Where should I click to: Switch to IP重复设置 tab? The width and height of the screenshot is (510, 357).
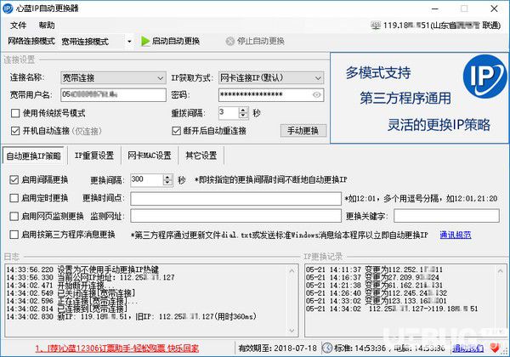coord(94,156)
